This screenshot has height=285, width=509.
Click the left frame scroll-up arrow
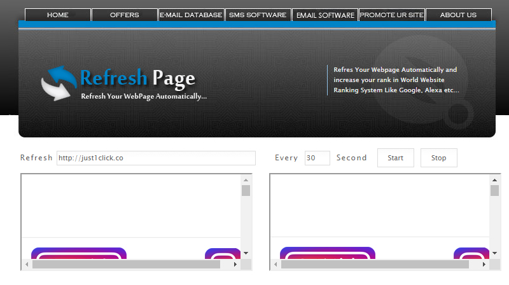tap(246, 180)
